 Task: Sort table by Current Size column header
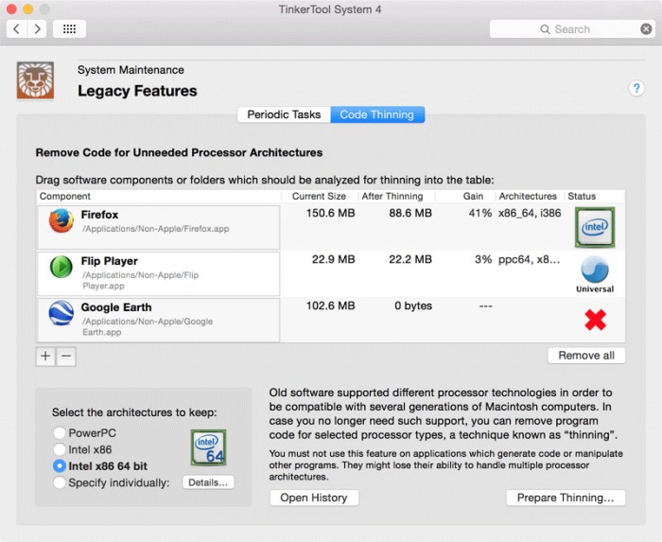(320, 197)
